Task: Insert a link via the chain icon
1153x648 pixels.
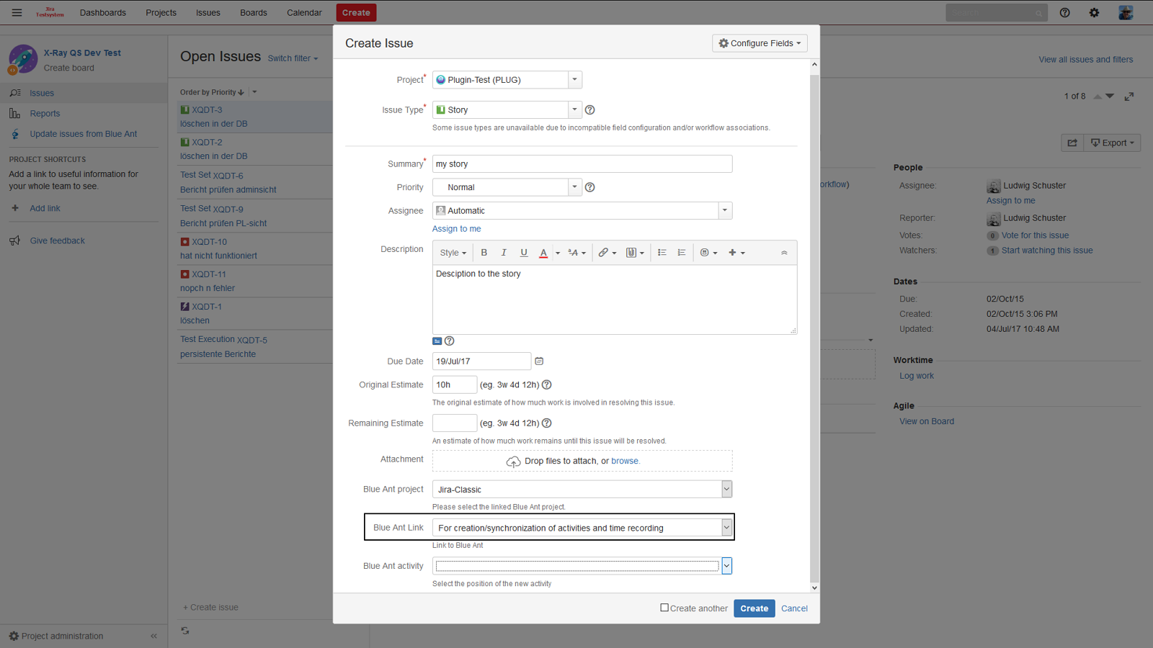Action: coord(607,253)
